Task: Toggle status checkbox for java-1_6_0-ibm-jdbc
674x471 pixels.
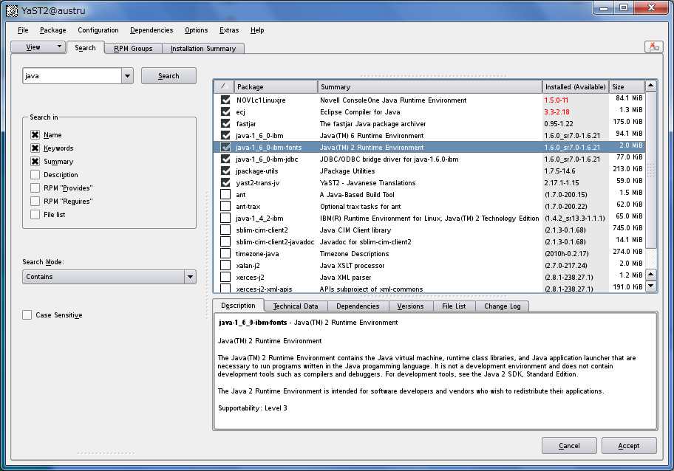Action: coord(225,159)
